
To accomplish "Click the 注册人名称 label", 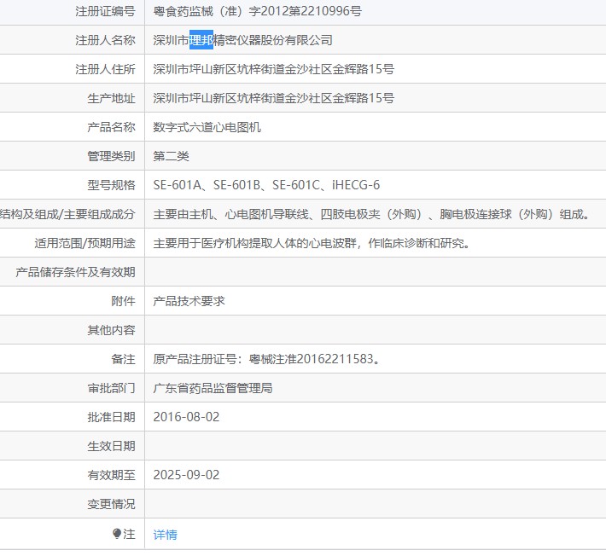I will [105, 40].
